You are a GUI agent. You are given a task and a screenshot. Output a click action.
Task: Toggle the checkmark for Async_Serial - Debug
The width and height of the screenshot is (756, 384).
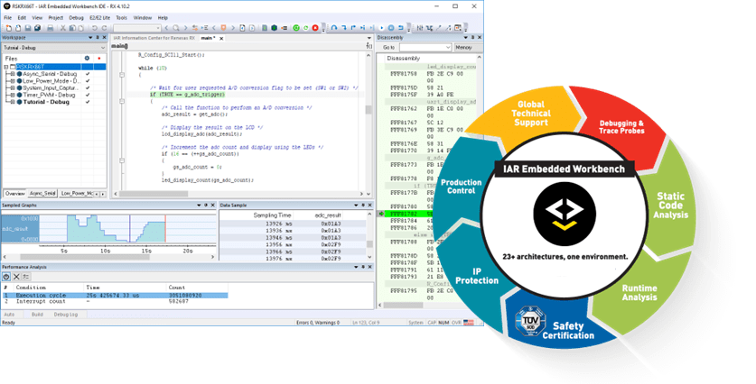(88, 74)
